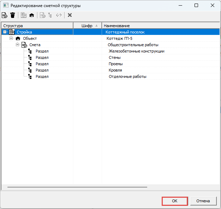Click the name Железобетонные конструкции

[x=136, y=51]
